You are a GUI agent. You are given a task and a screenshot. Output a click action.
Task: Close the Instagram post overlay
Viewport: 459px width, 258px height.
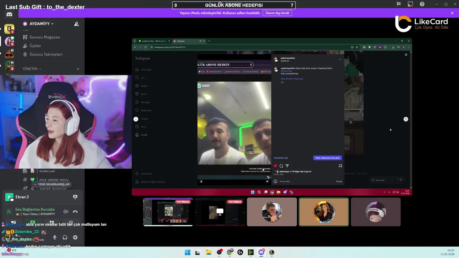(406, 54)
